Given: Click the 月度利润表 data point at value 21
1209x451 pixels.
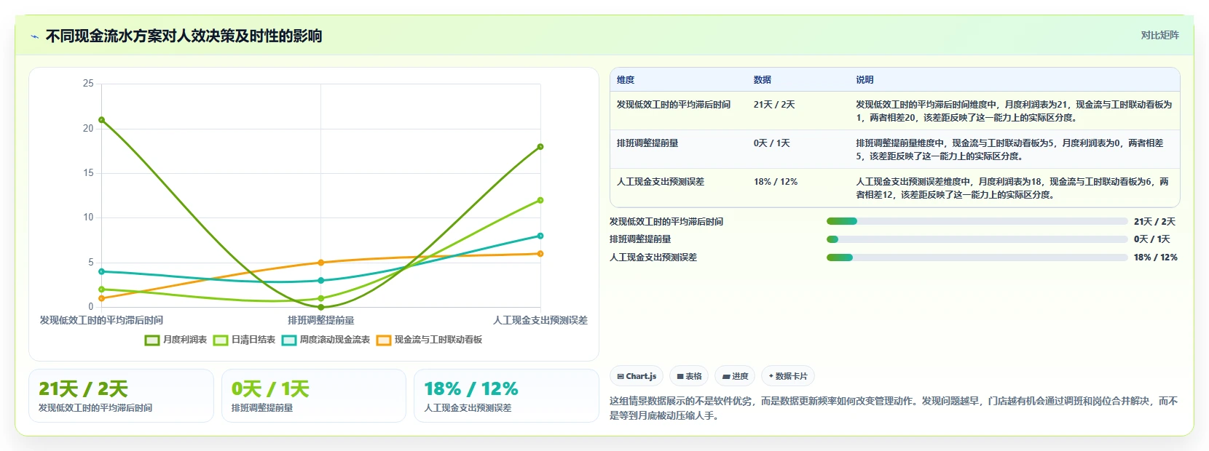Looking at the screenshot, I should coord(102,120).
